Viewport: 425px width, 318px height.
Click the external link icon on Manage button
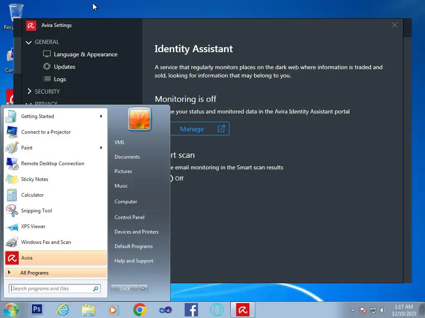pos(221,129)
